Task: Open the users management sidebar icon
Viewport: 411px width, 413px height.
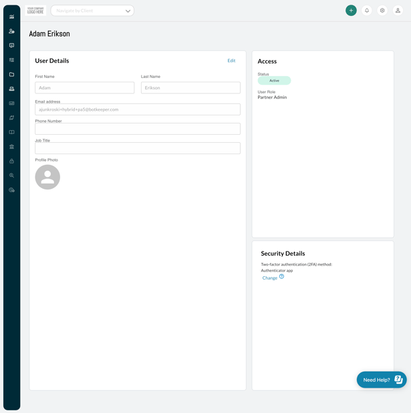Action: point(11,31)
